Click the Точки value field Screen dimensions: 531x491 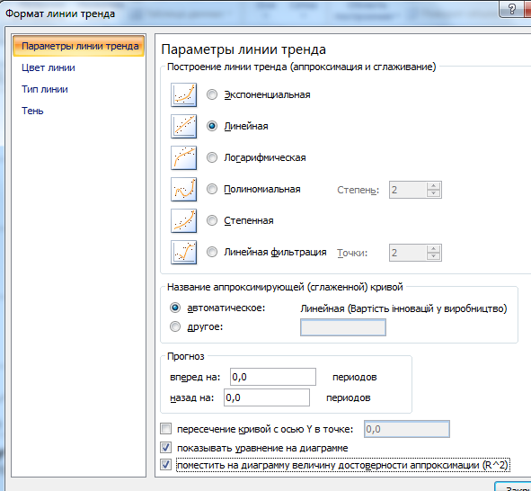(408, 253)
